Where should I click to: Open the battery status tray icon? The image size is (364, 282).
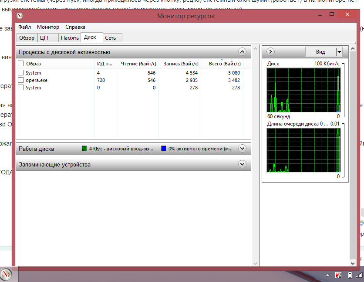[350, 275]
